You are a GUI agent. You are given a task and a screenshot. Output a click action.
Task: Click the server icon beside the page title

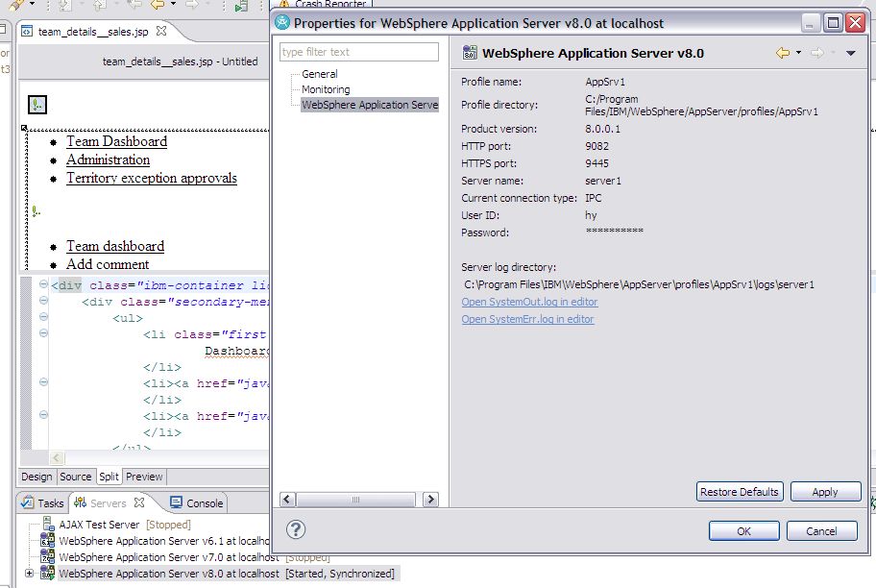click(x=470, y=53)
